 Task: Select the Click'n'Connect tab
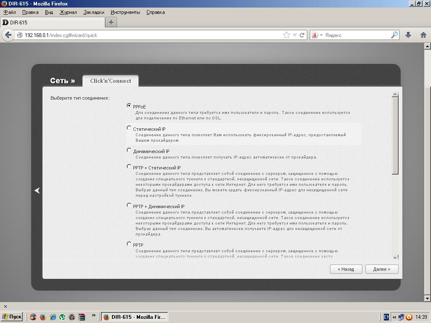pyautogui.click(x=111, y=81)
